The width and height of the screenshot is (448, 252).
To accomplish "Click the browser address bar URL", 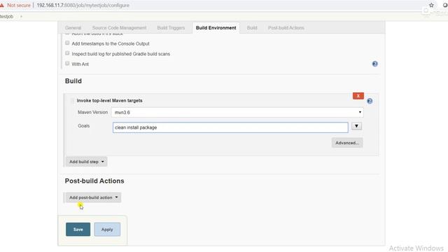I will click(x=83, y=5).
